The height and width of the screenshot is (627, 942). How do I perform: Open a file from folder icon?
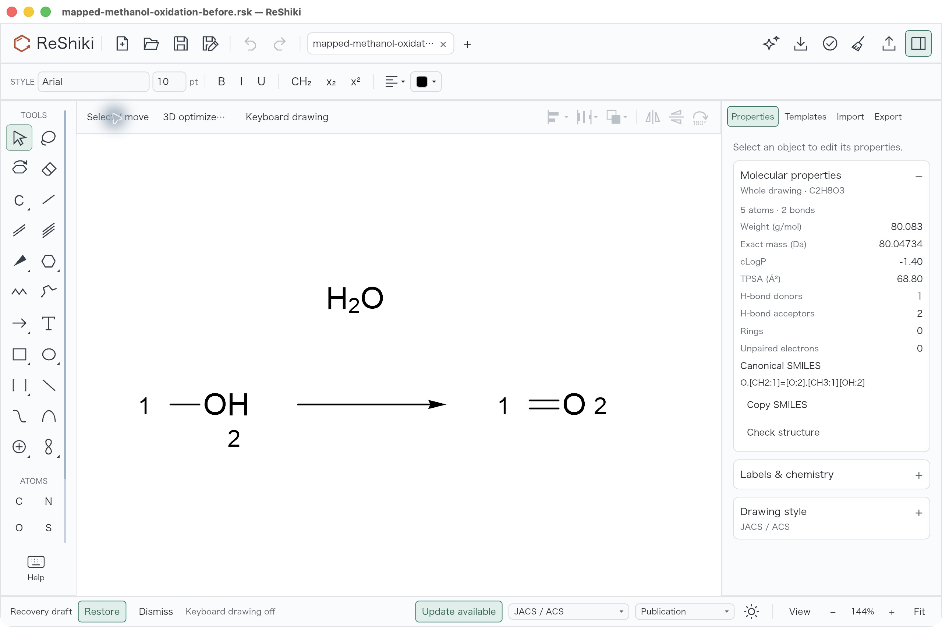click(x=151, y=43)
